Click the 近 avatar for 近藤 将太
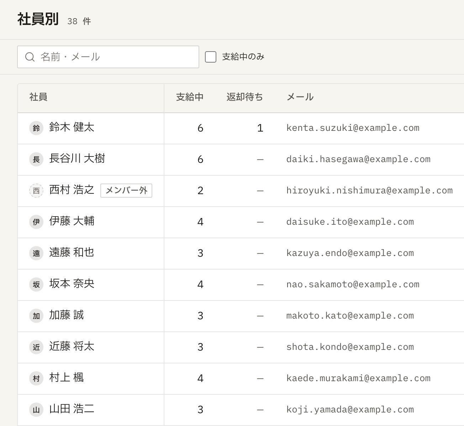Image resolution: width=464 pixels, height=426 pixels. coord(36,347)
